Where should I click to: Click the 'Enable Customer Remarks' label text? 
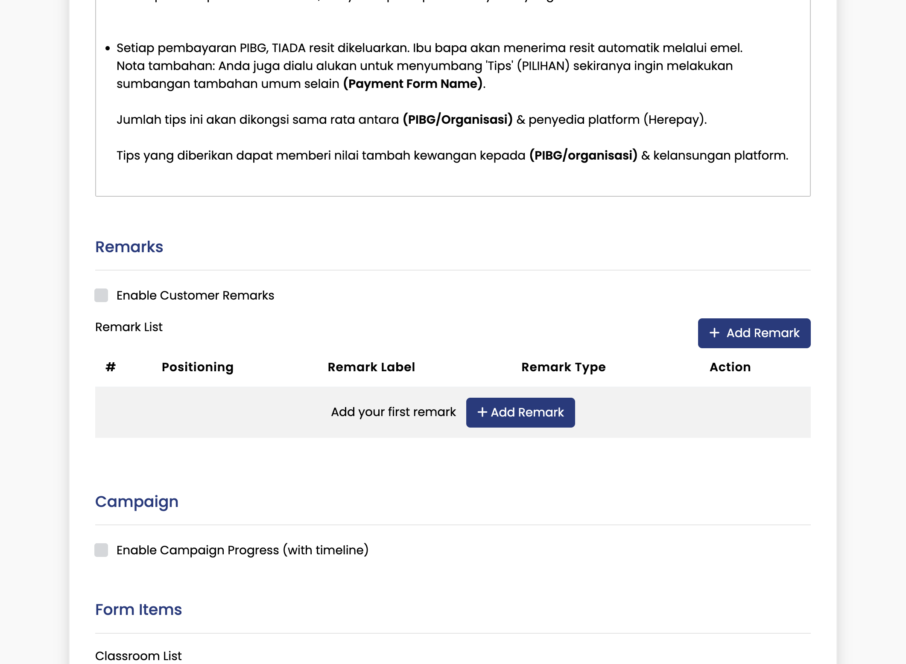[195, 295]
